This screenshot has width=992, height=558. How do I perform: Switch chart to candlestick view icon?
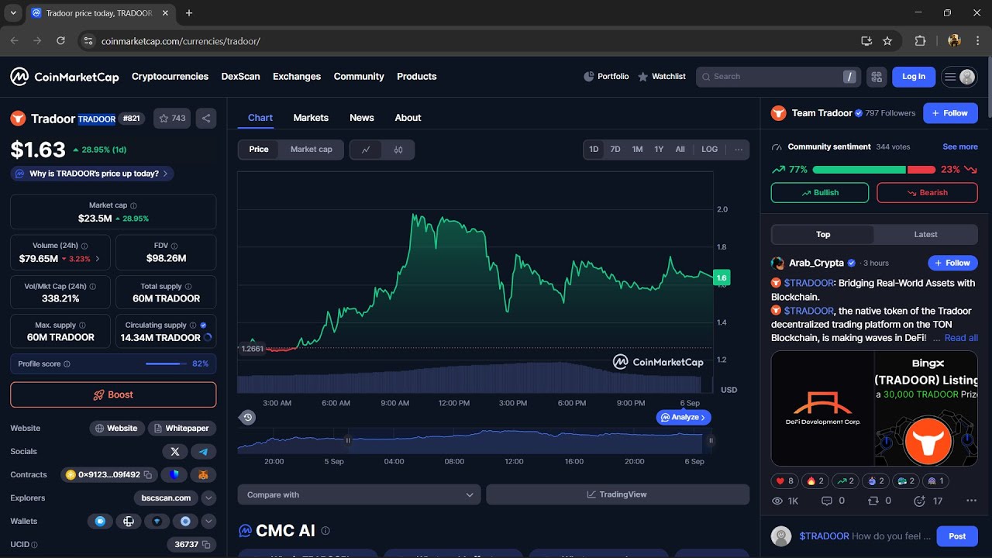pos(398,150)
